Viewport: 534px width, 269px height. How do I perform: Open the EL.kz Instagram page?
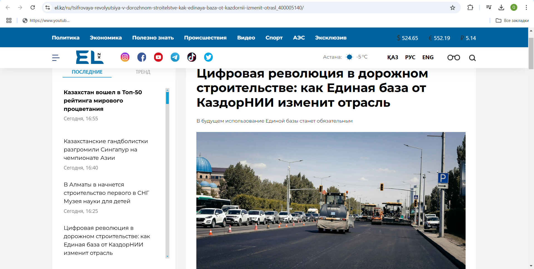pos(125,57)
